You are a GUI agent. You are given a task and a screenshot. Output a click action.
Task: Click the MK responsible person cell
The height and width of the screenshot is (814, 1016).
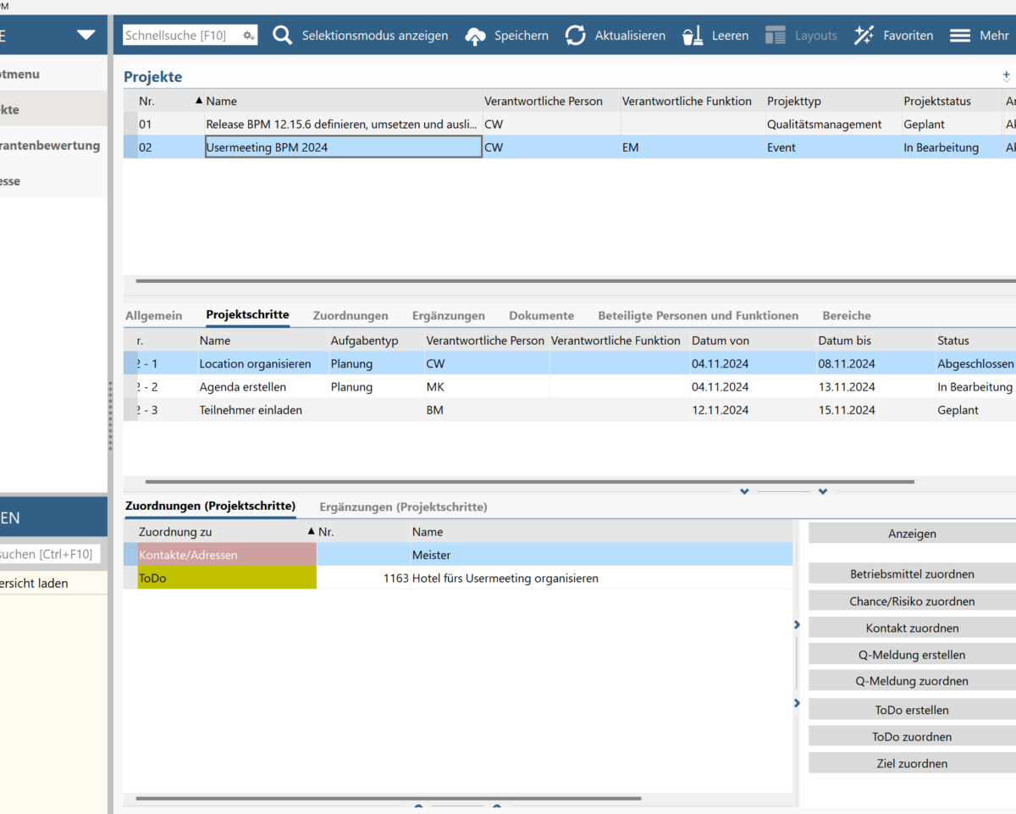tap(486, 387)
